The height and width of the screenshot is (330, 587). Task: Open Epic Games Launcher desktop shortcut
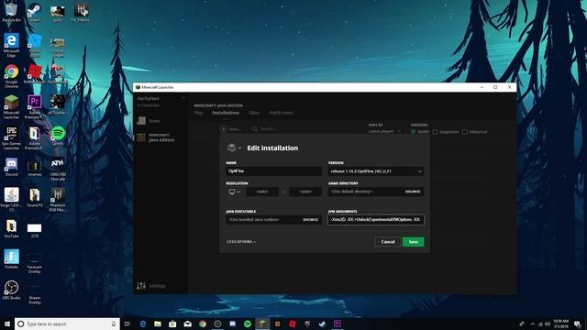click(x=11, y=138)
